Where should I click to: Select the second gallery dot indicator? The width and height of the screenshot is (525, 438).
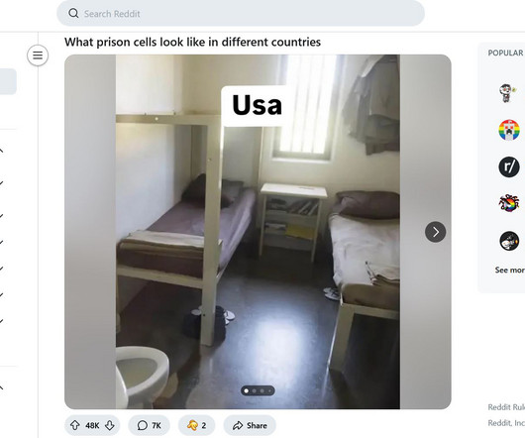pyautogui.click(x=255, y=390)
